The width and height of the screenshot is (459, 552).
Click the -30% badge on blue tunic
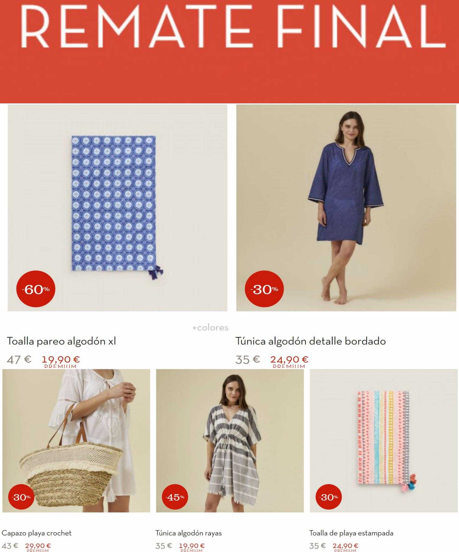pos(264,290)
